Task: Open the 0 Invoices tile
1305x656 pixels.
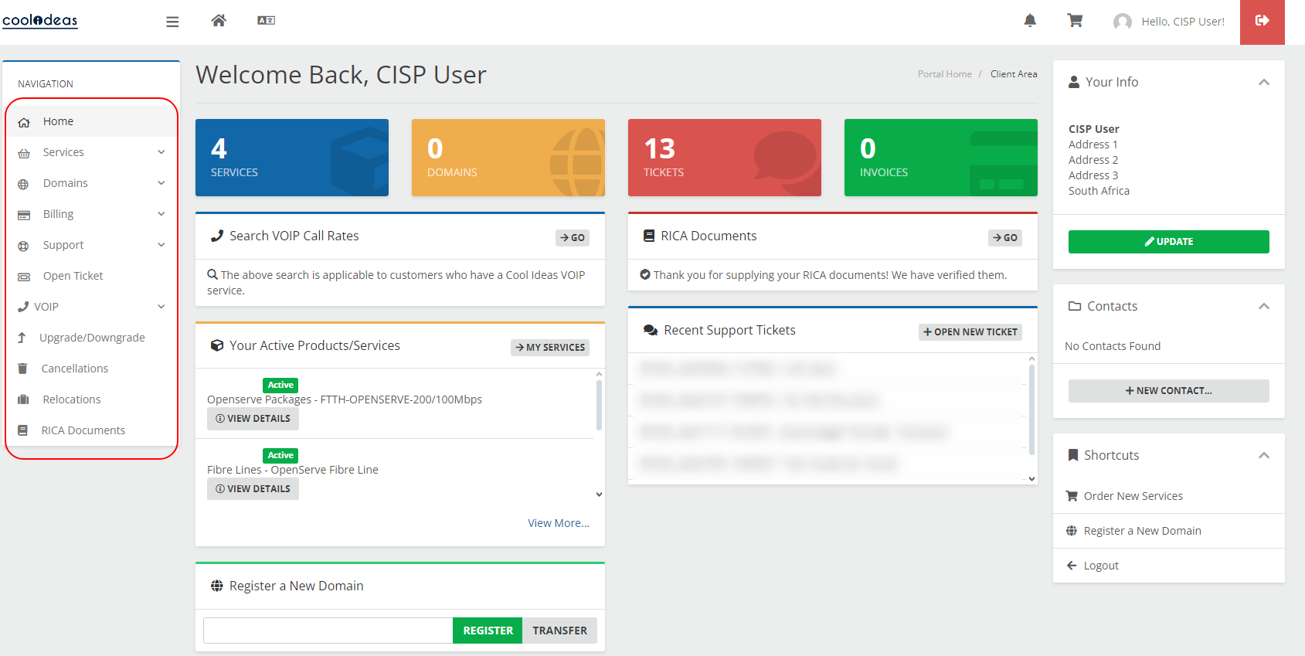Action: (941, 158)
